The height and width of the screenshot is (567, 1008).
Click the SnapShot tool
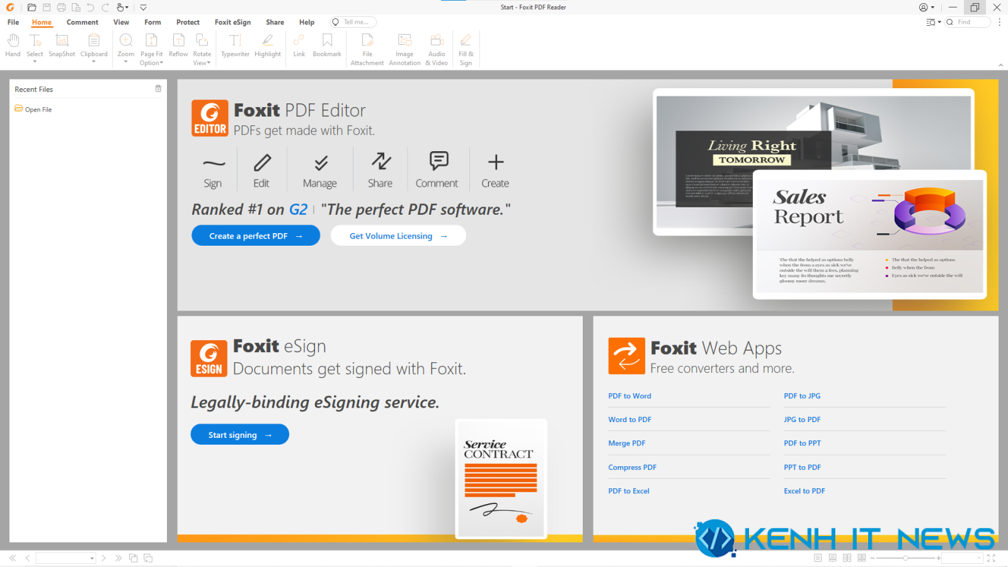tap(62, 45)
